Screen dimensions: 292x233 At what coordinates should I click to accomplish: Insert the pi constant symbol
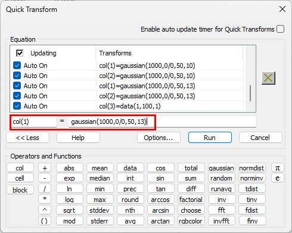click(278, 168)
